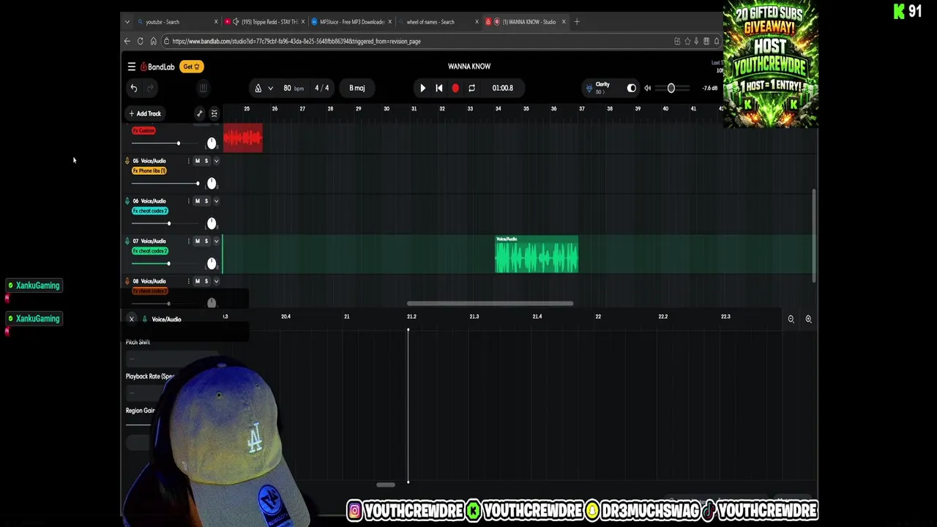Click the yellow Get membership button
Viewport: 937px width, 527px height.
[x=191, y=67]
